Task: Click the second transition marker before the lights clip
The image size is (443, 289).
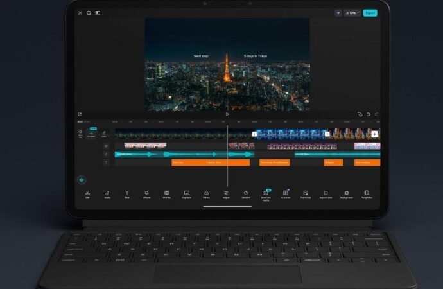Action: pyautogui.click(x=327, y=134)
